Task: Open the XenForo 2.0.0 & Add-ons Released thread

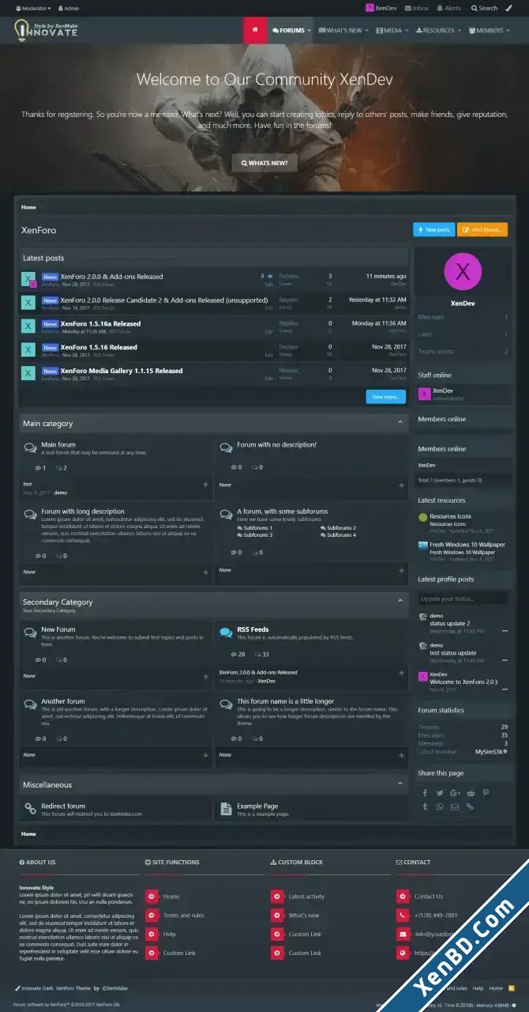Action: [111, 277]
